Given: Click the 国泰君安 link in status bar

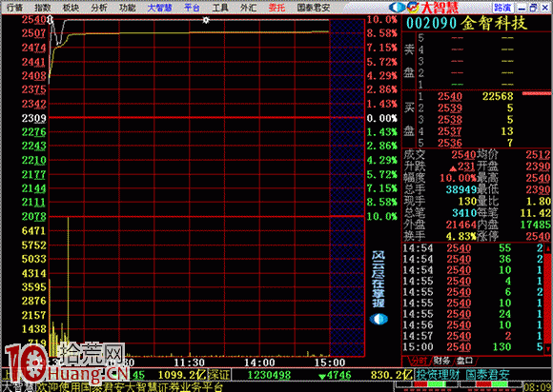Looking at the screenshot, I should tap(487, 375).
